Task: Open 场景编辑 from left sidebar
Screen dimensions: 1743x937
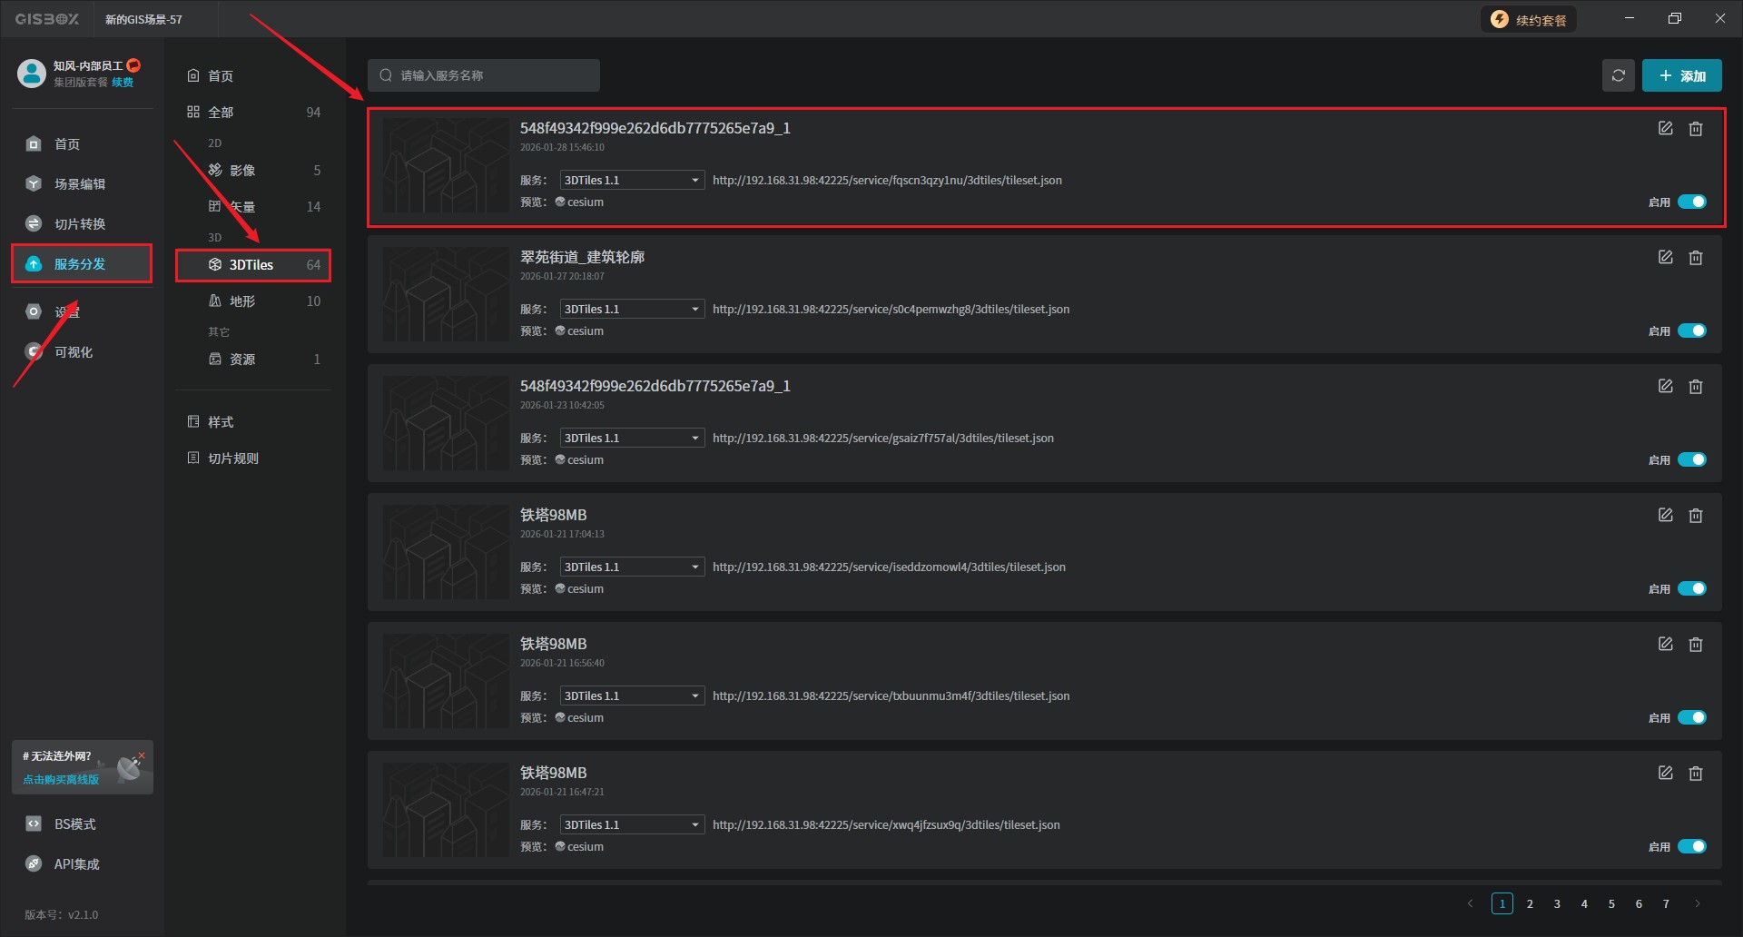Action: [79, 184]
